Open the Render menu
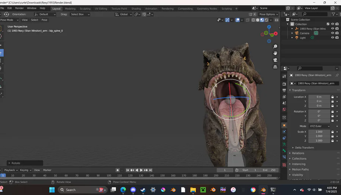 point(19,8)
